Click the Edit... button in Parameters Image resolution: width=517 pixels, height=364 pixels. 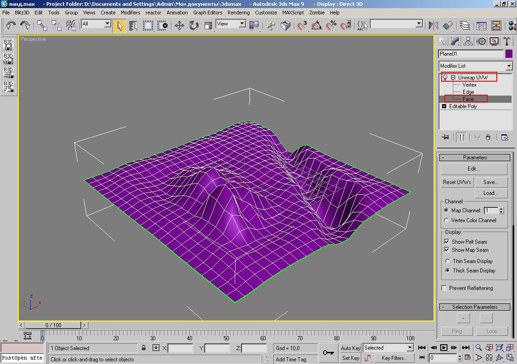pyautogui.click(x=473, y=169)
